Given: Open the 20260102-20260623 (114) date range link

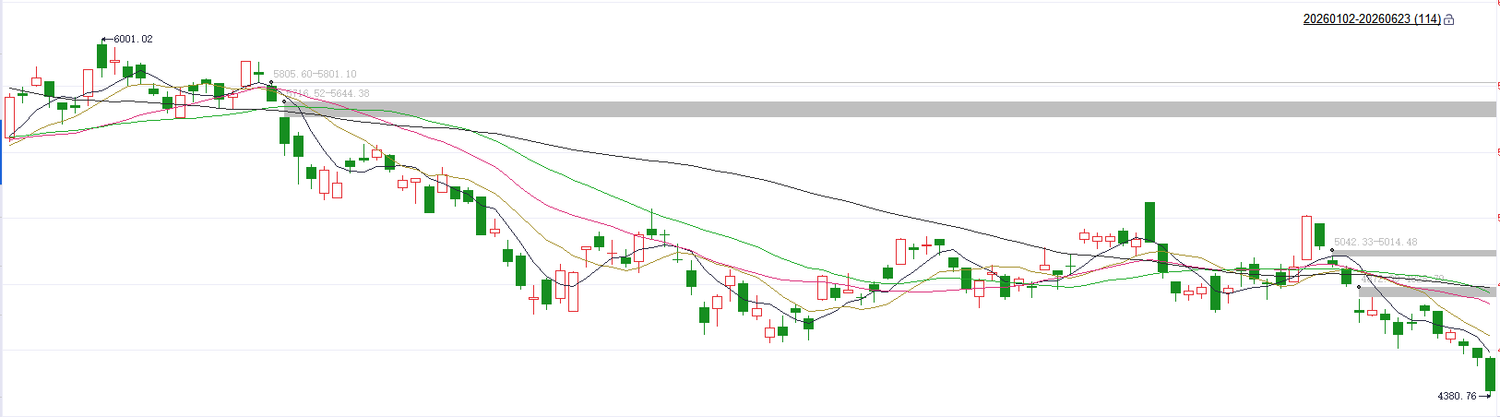Looking at the screenshot, I should (x=1372, y=18).
